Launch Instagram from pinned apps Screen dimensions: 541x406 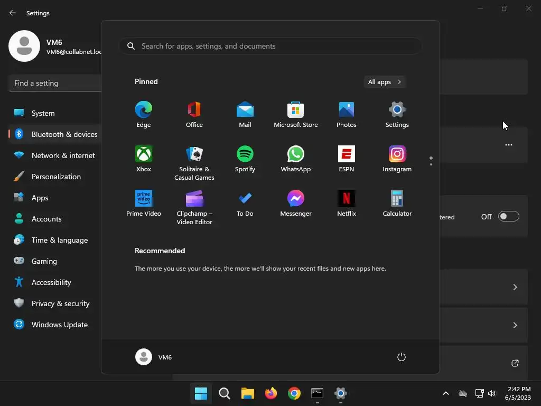click(x=397, y=159)
